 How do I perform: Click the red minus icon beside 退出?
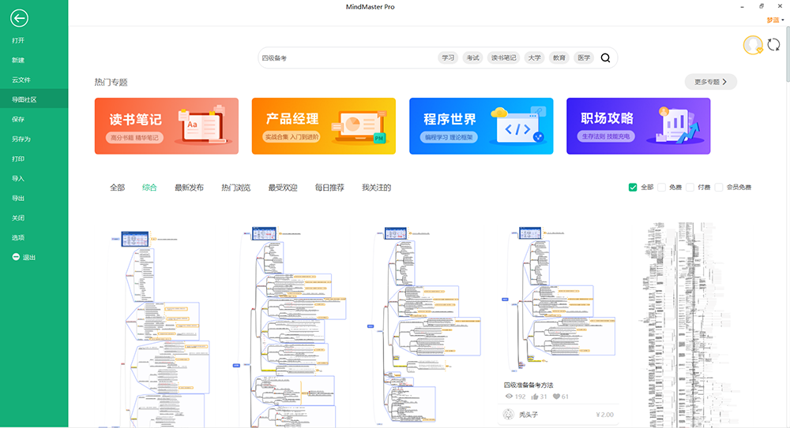click(16, 257)
